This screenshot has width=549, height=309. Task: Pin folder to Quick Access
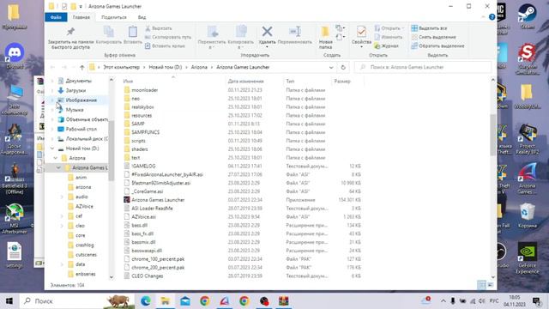tap(70, 38)
